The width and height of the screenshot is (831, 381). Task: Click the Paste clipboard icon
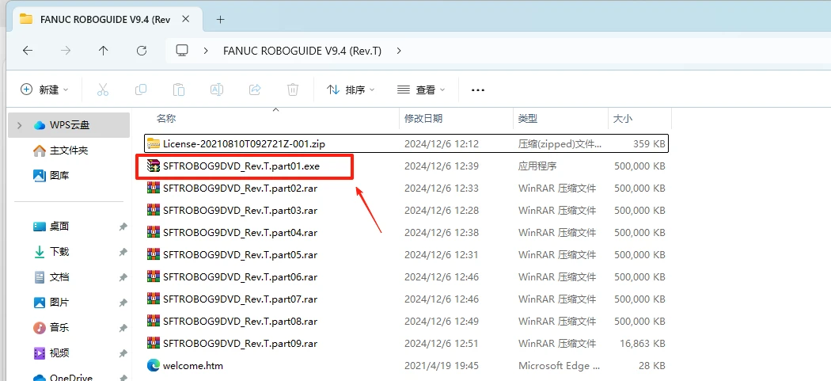click(x=179, y=90)
